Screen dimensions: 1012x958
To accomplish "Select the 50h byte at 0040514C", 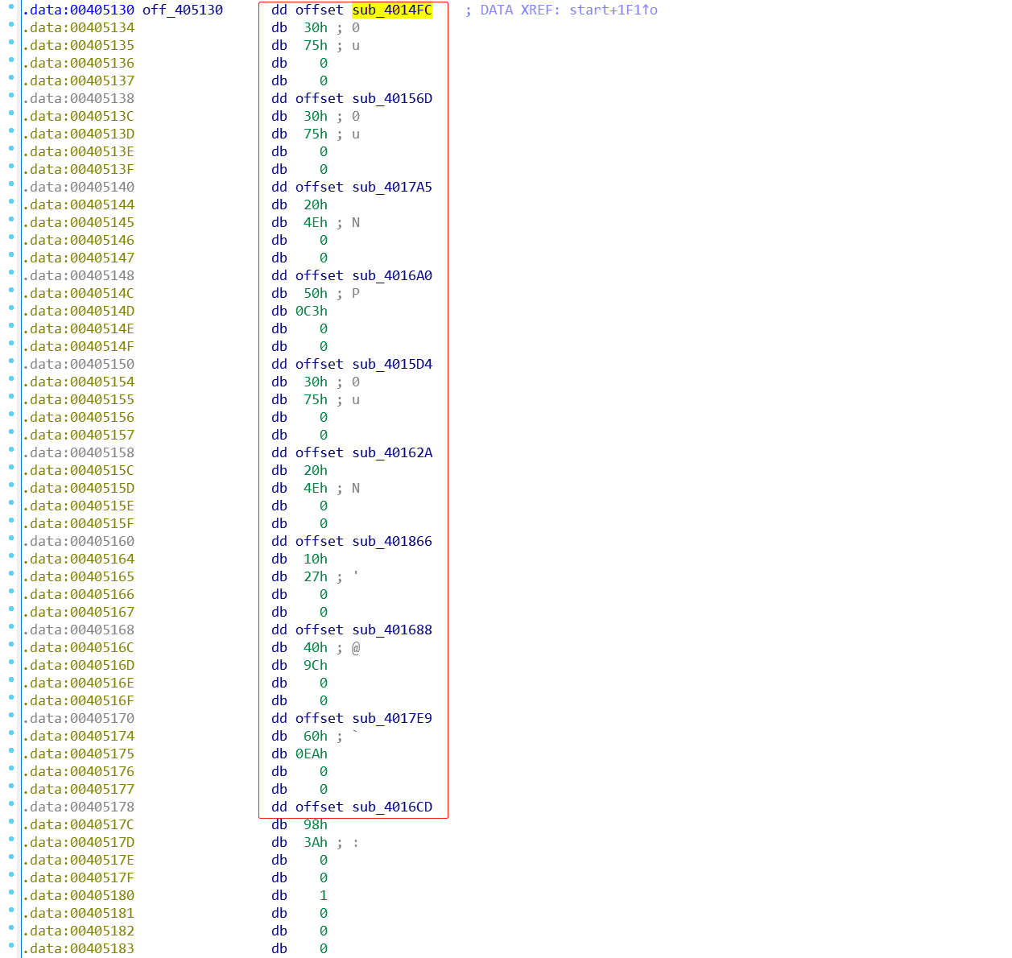I will tap(316, 293).
